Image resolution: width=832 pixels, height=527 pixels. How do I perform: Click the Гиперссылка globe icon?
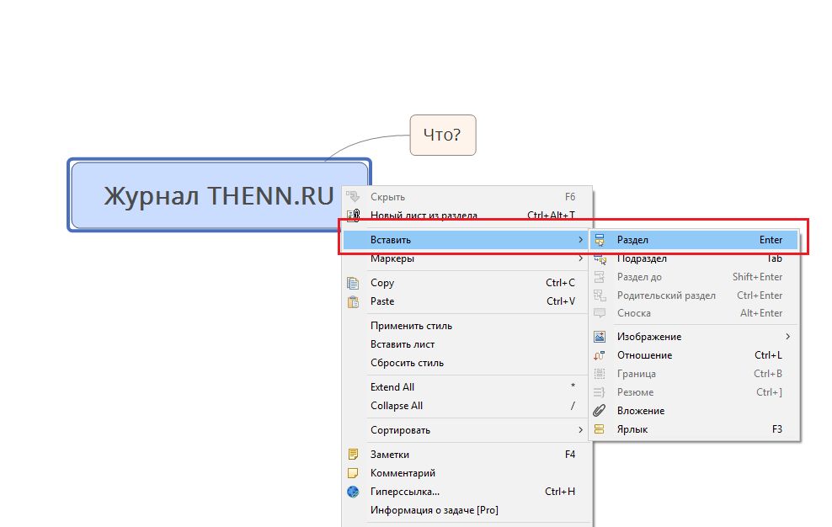point(353,492)
